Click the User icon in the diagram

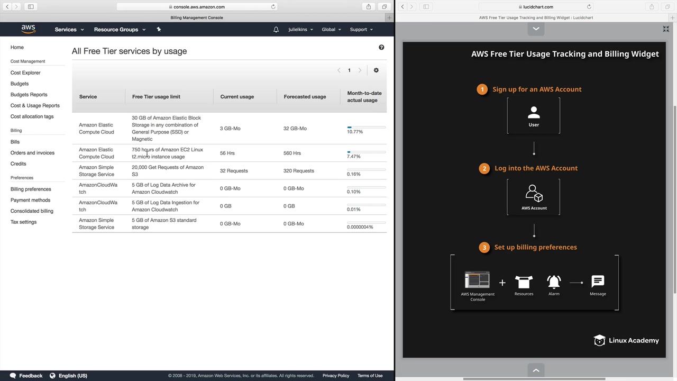[x=534, y=113]
